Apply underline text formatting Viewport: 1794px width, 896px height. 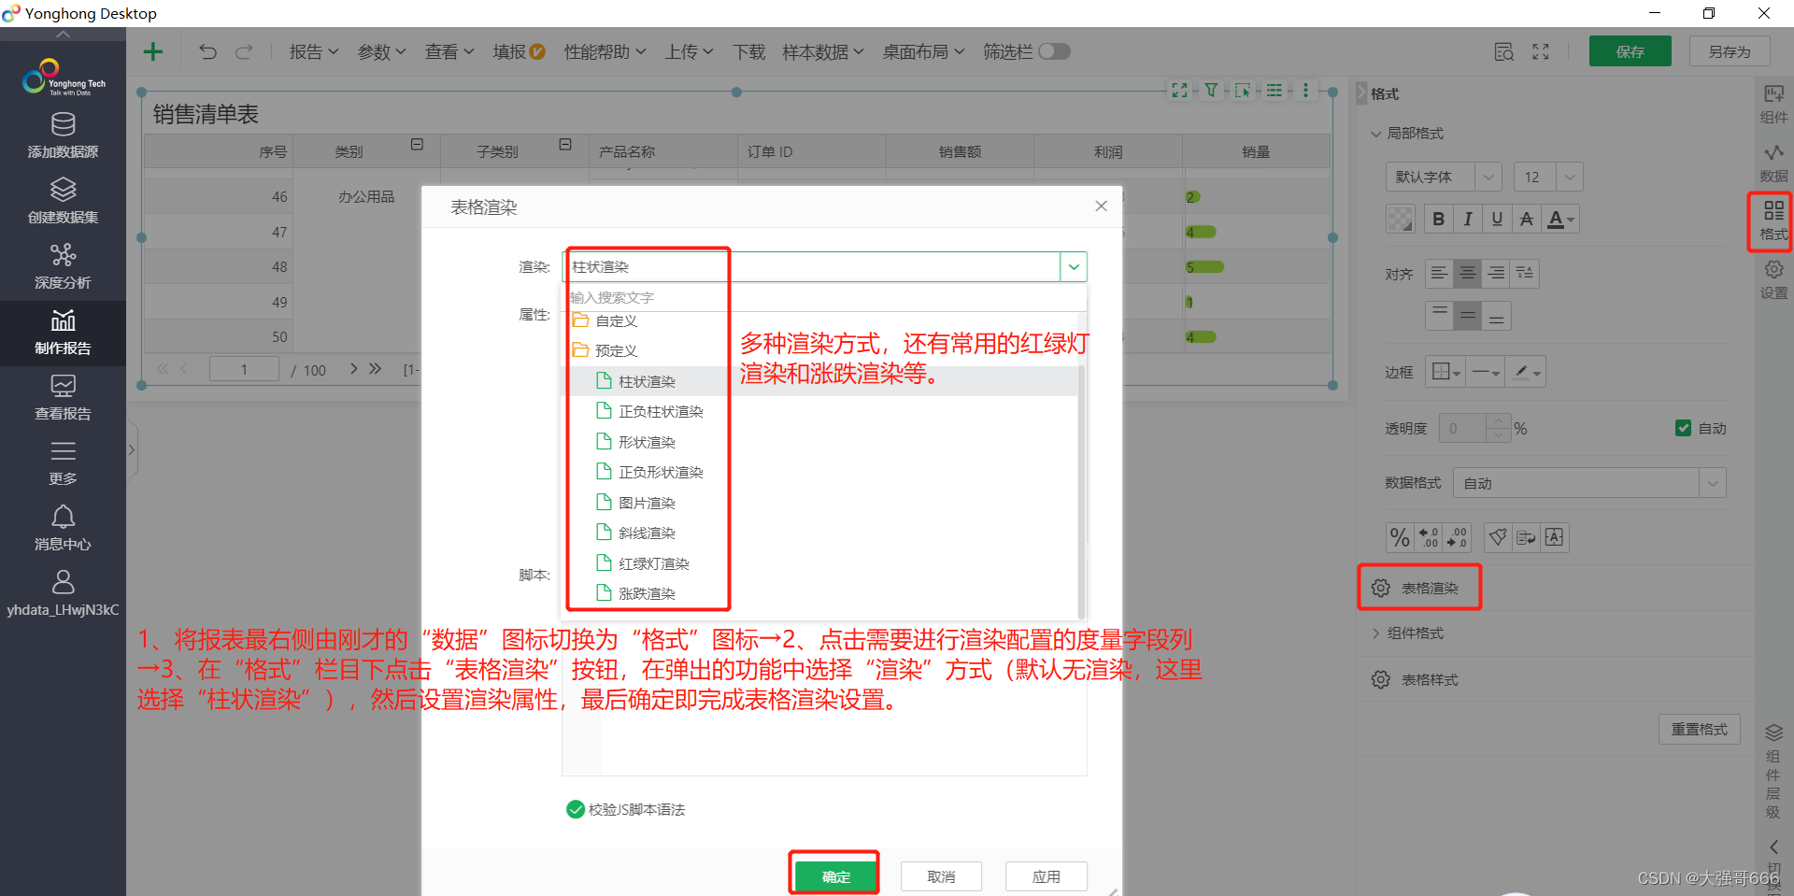[1497, 219]
